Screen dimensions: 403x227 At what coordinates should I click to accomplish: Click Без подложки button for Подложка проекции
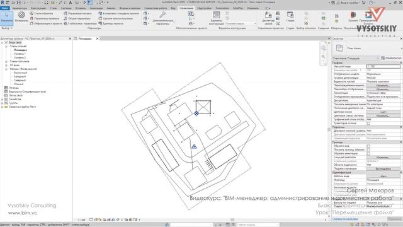[383, 168]
